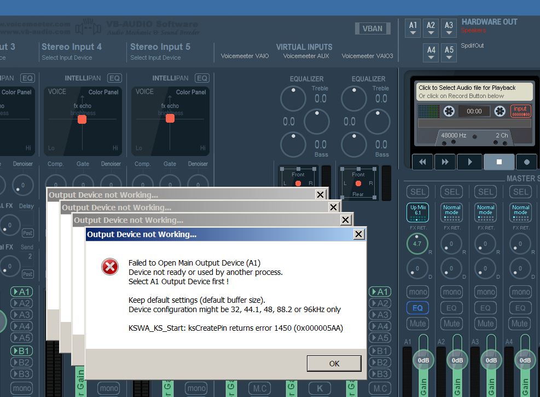This screenshot has width=540, height=397.
Task: Click the second Front/Rear surround panner
Action: click(x=358, y=183)
